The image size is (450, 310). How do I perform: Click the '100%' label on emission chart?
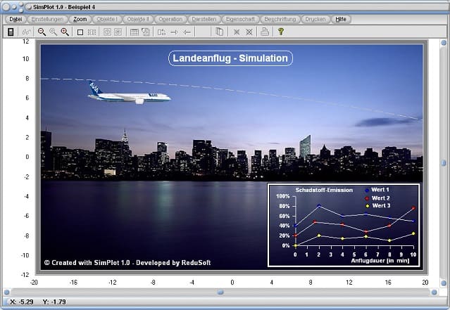tap(282, 196)
